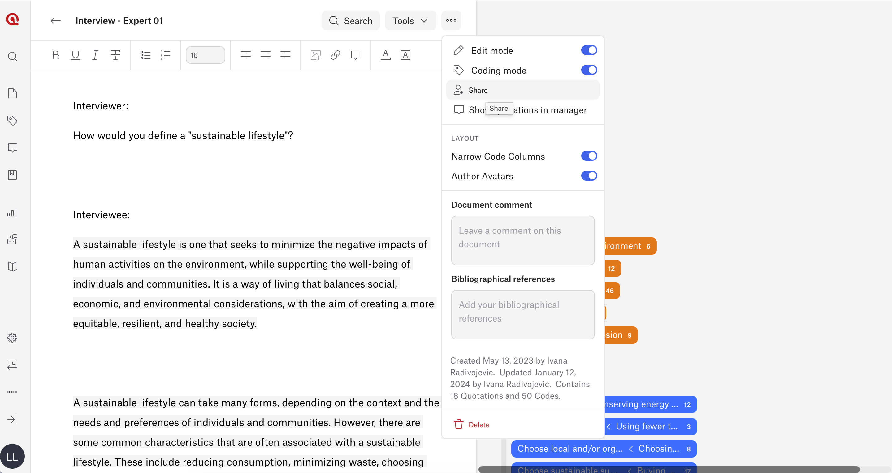This screenshot has width=892, height=473.
Task: Toggle bold formatting in the toolbar
Action: click(55, 55)
